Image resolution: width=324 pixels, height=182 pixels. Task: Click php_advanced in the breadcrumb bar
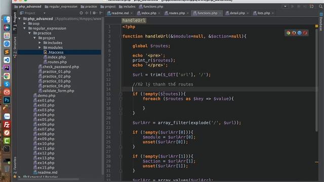[x=28, y=7]
